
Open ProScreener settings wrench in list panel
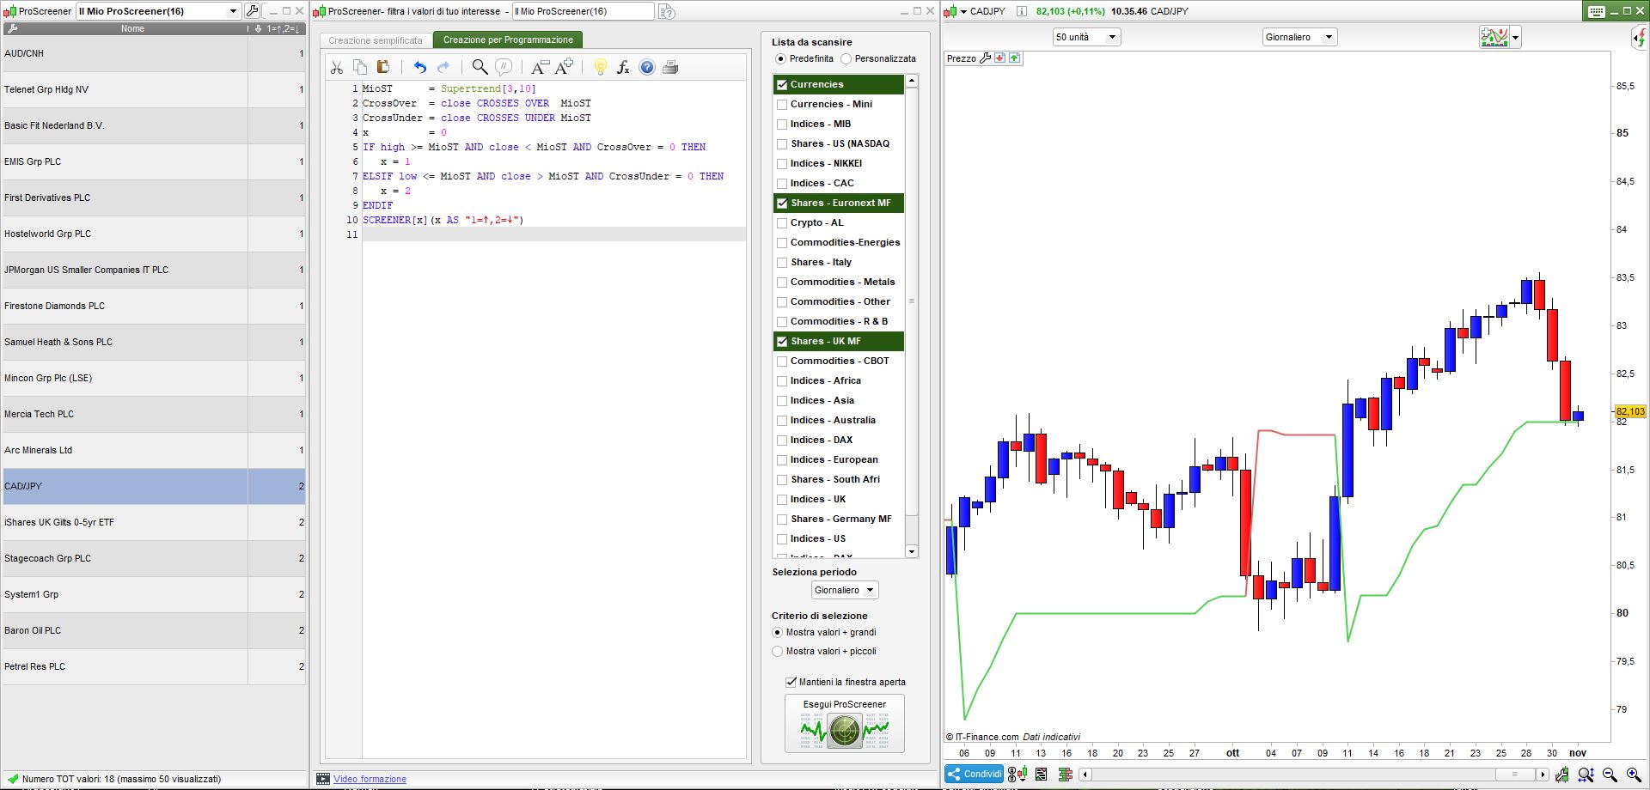pyautogui.click(x=253, y=11)
